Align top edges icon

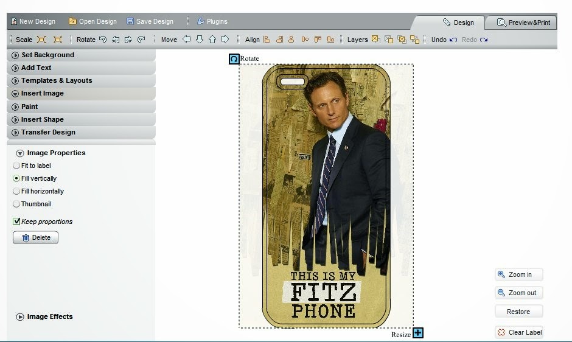tap(318, 40)
